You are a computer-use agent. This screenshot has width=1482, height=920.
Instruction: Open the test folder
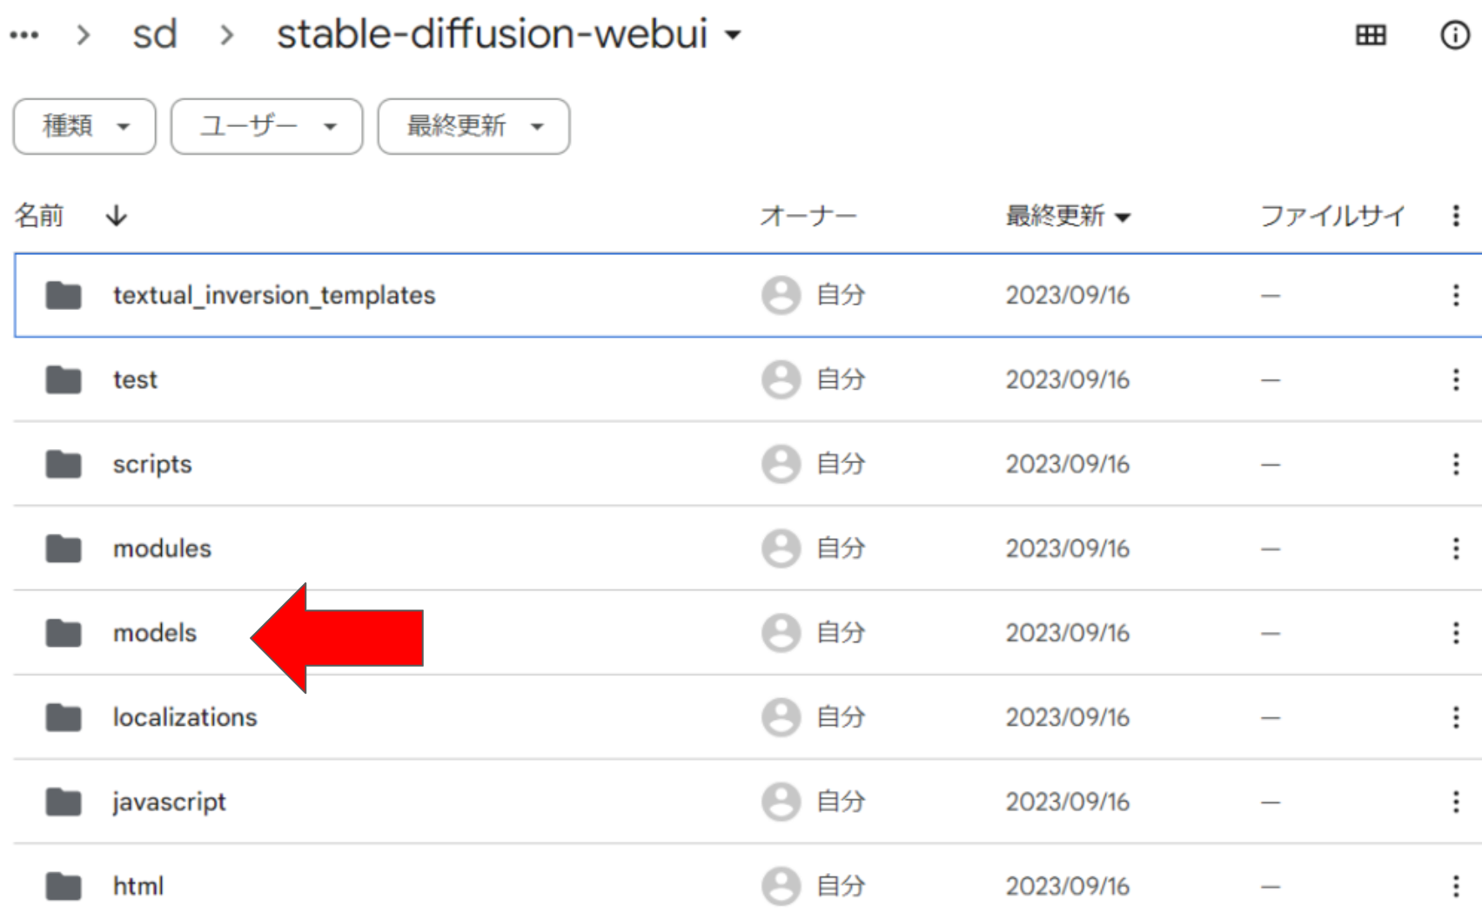tap(134, 379)
